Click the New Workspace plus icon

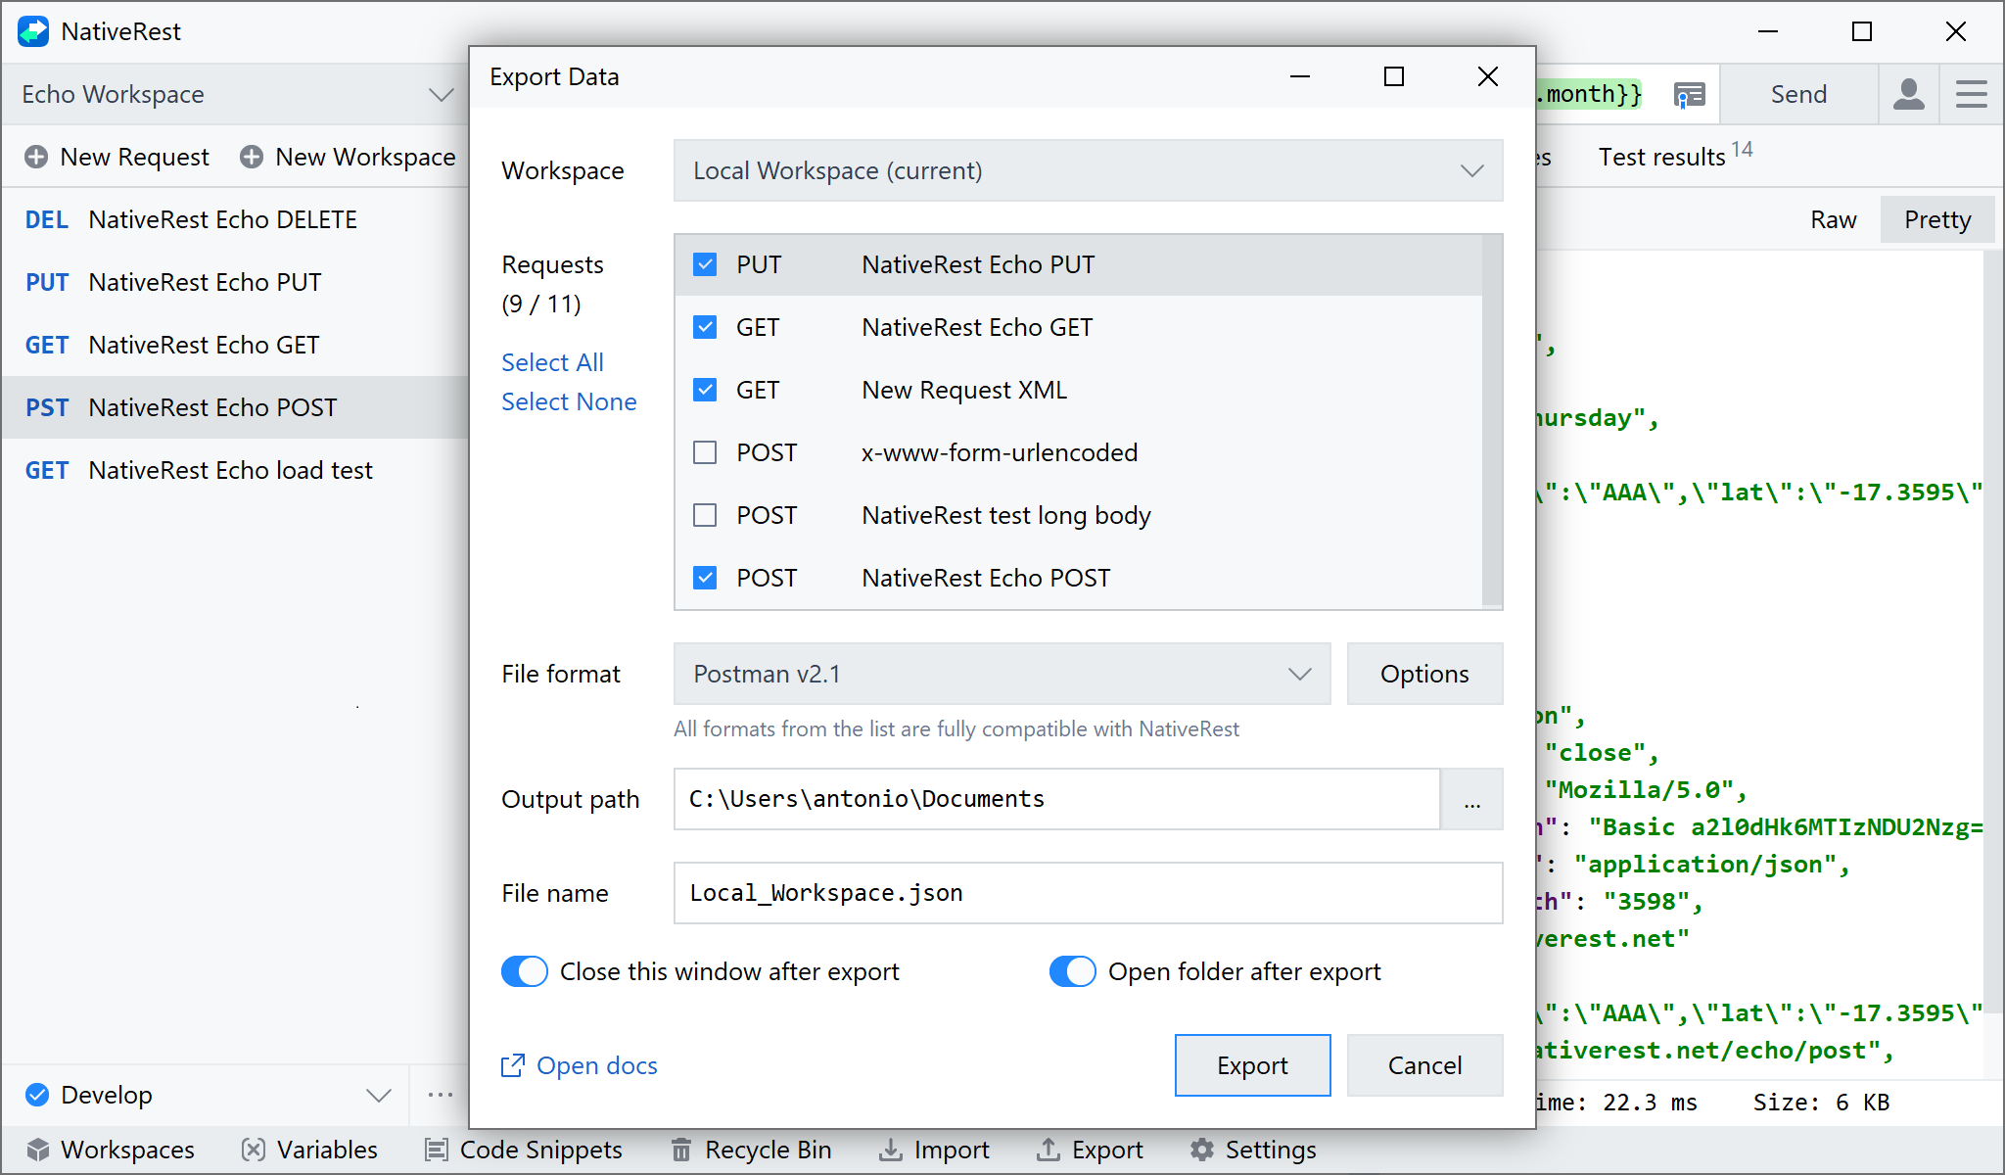coord(252,157)
